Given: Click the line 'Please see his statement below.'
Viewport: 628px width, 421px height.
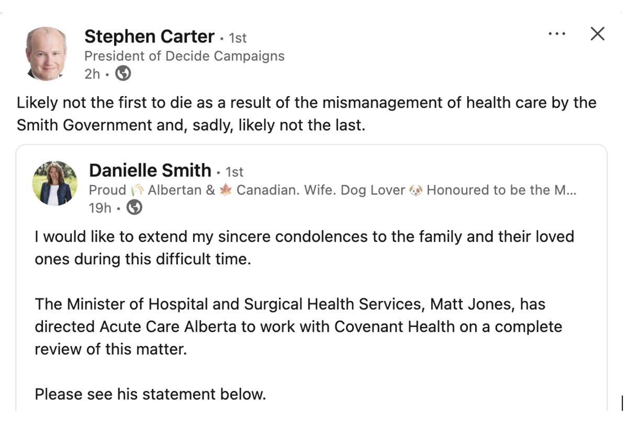Looking at the screenshot, I should (150, 394).
